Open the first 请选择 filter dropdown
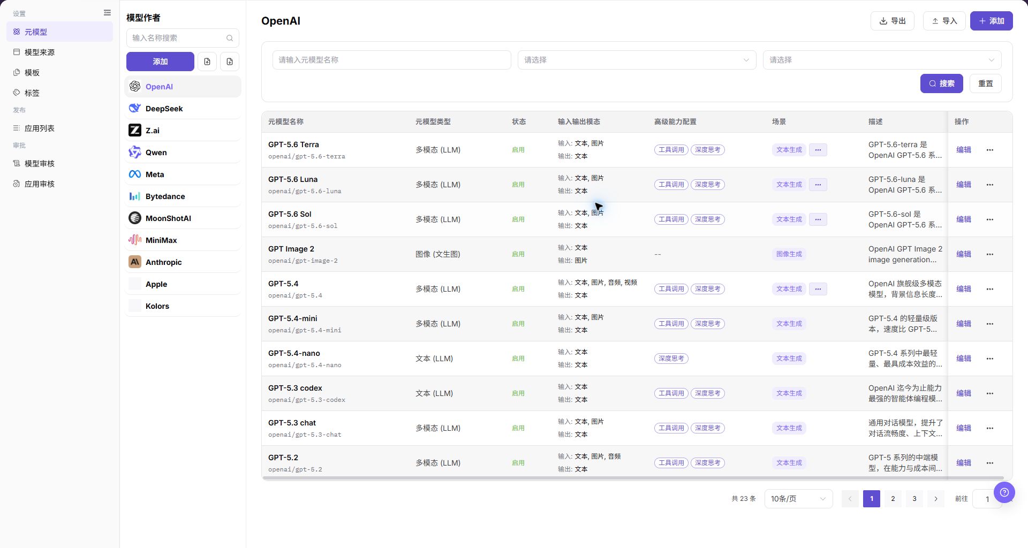Screen dimensions: 1028x548 [x=637, y=60]
